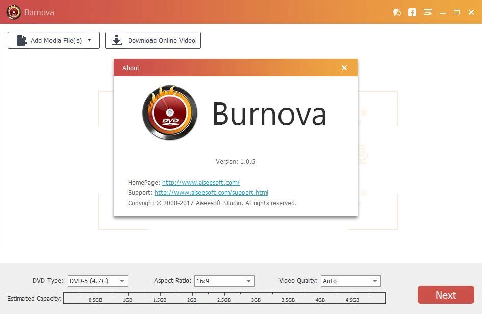
Task: Close the Burnova main window
Action: click(471, 12)
